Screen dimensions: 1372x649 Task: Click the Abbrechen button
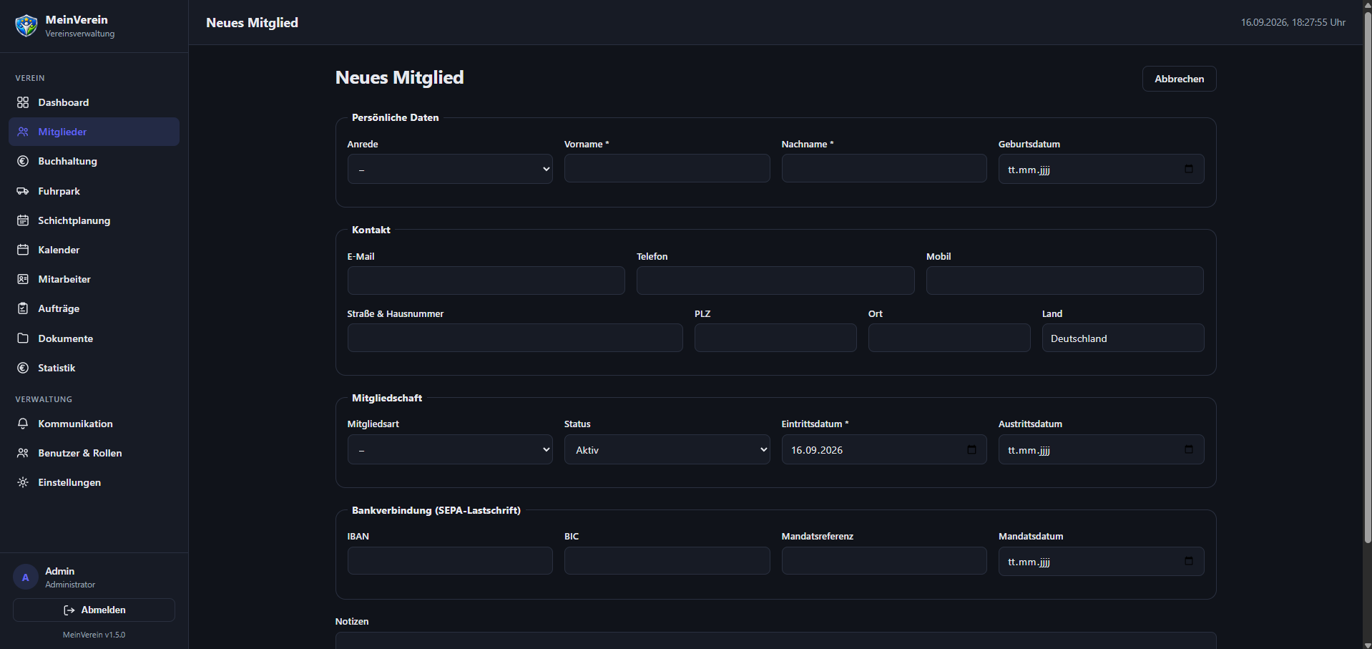(1179, 79)
